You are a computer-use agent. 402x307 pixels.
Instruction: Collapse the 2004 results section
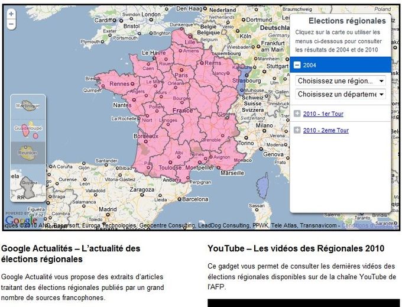pos(297,65)
